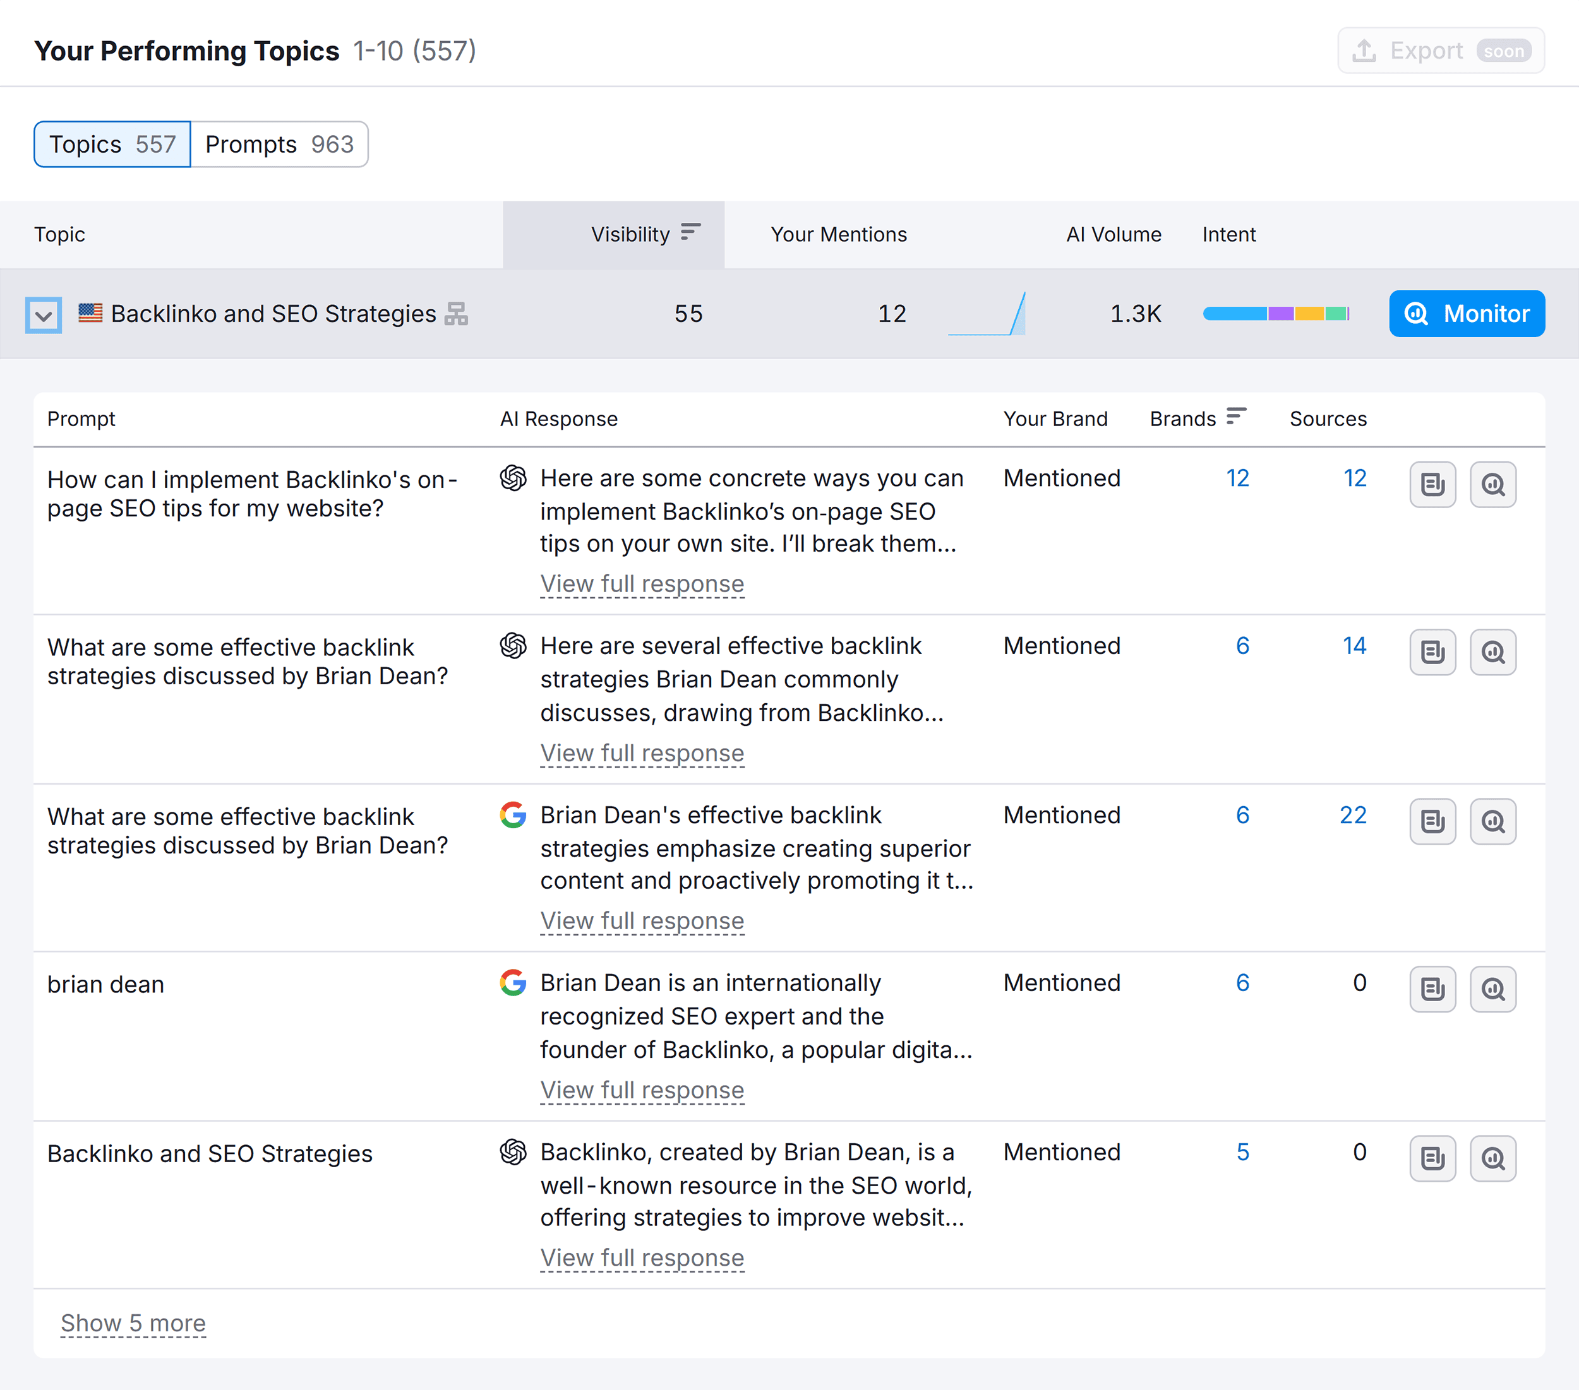Sort by the Your Mentions column header
Screen dimensions: 1579x1390
[x=838, y=234]
